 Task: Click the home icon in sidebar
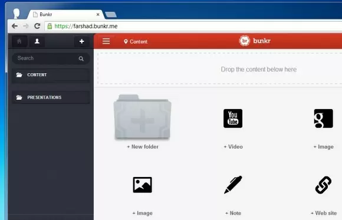(19, 41)
